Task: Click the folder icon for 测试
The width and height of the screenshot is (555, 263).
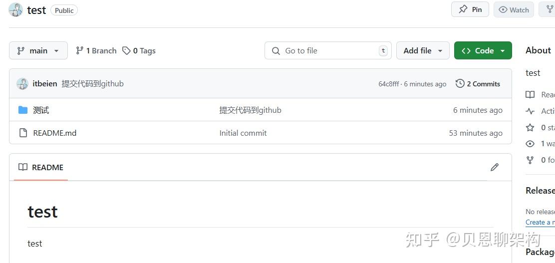Action: (23, 110)
